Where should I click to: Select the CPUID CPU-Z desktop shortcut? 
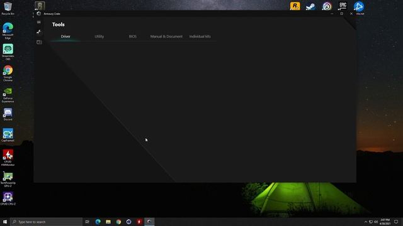pos(8,198)
